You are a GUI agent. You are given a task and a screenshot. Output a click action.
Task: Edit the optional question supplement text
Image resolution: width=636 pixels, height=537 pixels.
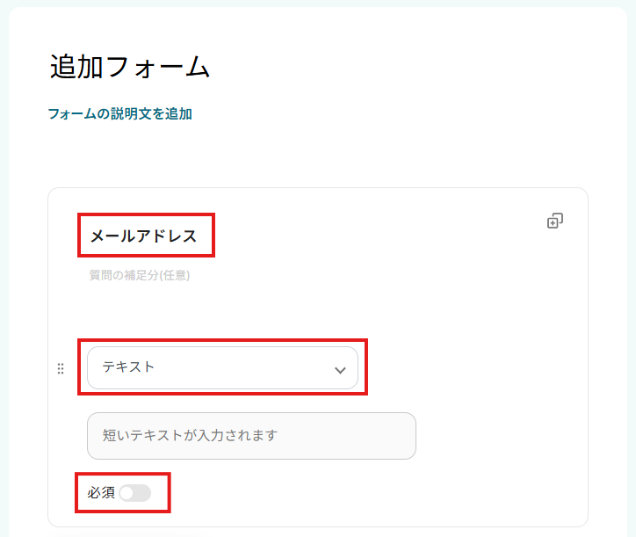tap(140, 275)
